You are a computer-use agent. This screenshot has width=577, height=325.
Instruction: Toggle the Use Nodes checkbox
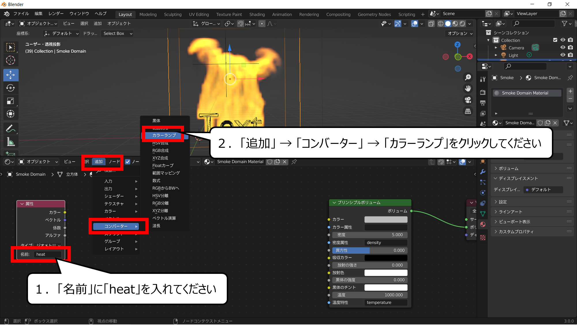pyautogui.click(x=128, y=162)
